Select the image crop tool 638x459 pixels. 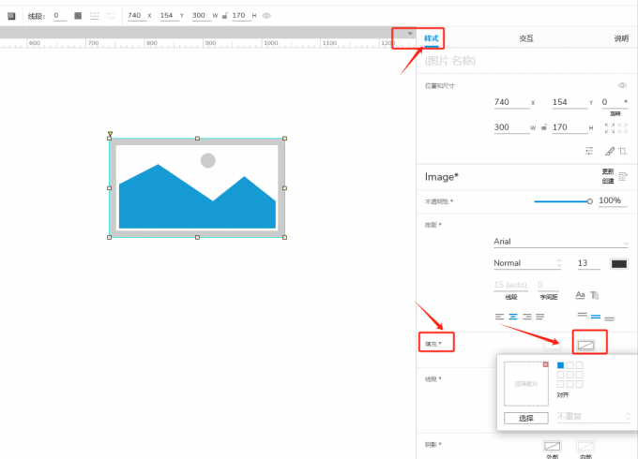pos(623,151)
